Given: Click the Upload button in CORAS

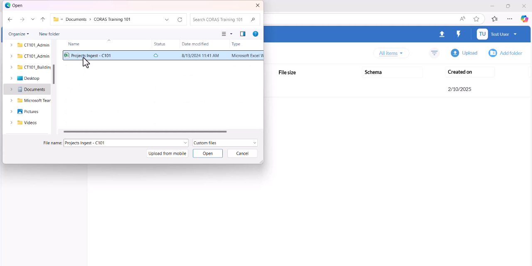Looking at the screenshot, I should (x=464, y=53).
